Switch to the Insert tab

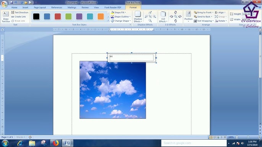click(x=25, y=8)
